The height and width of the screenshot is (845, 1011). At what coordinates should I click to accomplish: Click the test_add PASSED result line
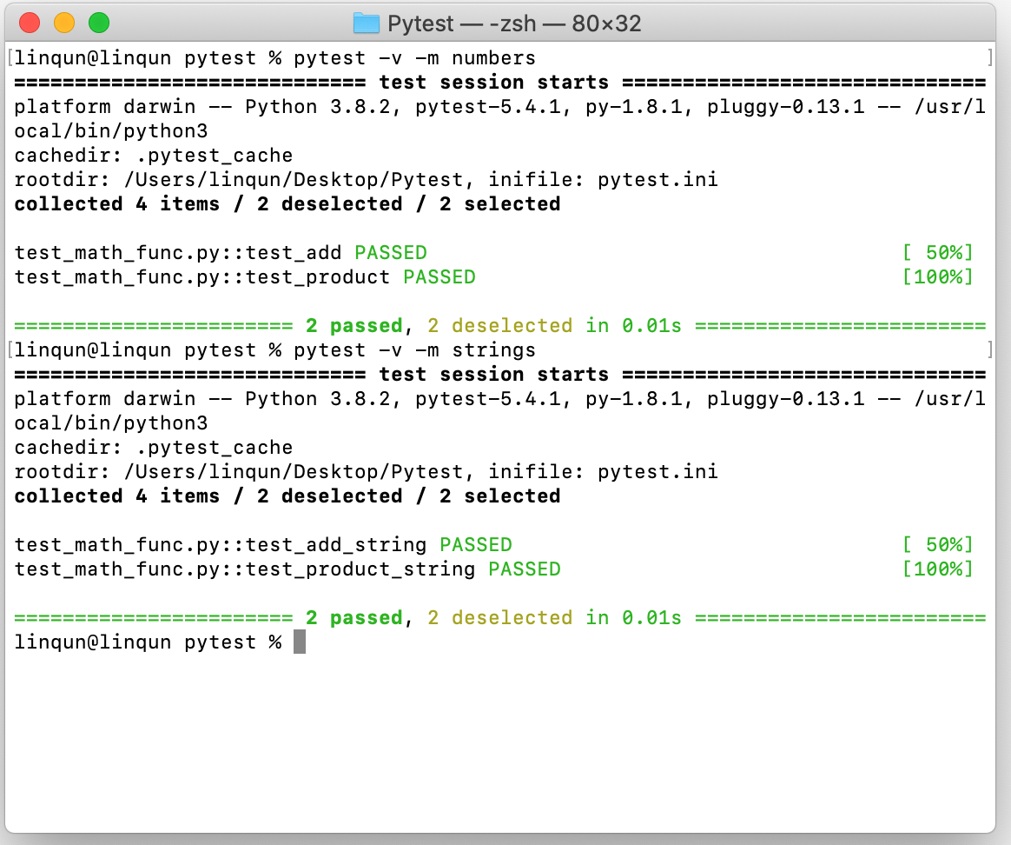tap(221, 253)
